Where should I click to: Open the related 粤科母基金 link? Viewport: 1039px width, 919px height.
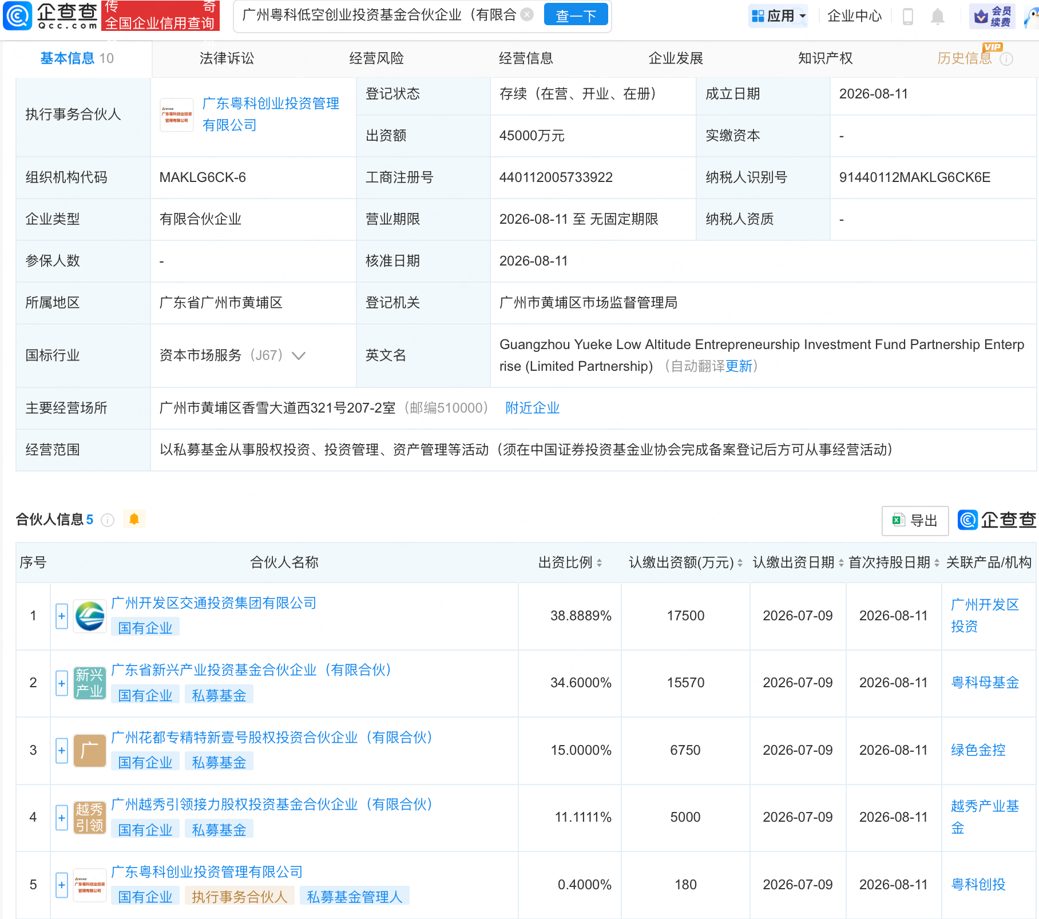(985, 683)
